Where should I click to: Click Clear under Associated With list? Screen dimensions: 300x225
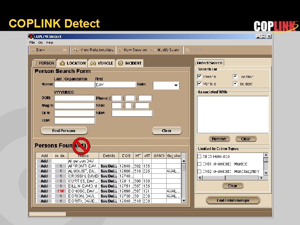[246, 139]
